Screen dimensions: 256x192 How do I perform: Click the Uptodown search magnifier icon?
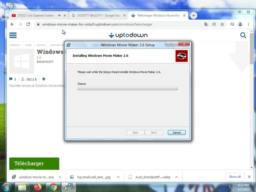click(x=243, y=35)
